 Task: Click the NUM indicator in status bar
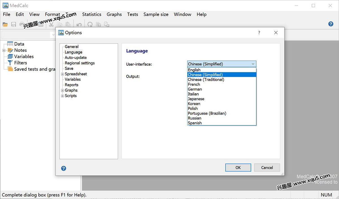point(326,195)
